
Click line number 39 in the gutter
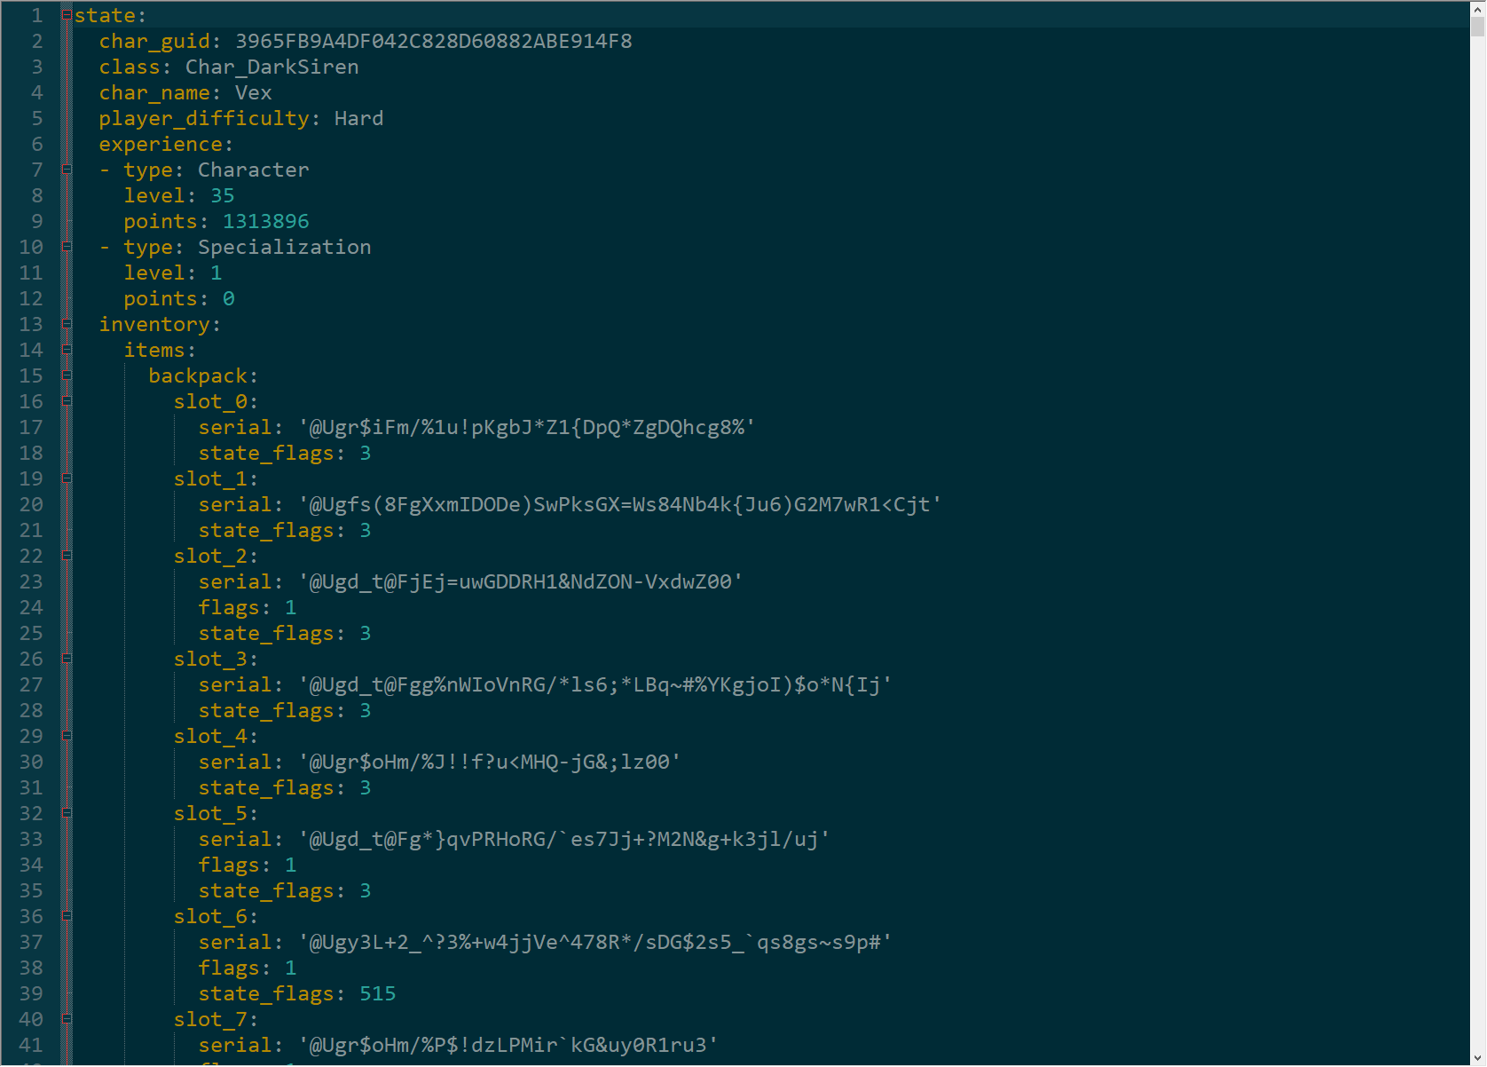[31, 993]
